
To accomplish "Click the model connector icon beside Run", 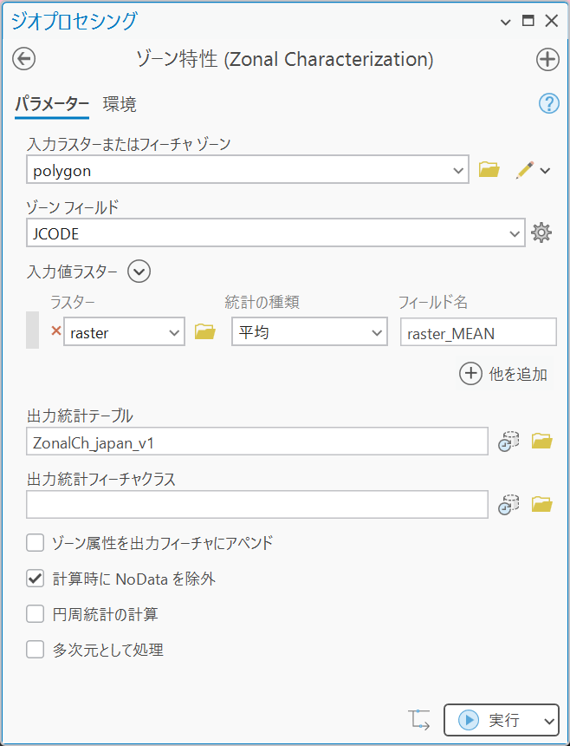I will (x=419, y=720).
